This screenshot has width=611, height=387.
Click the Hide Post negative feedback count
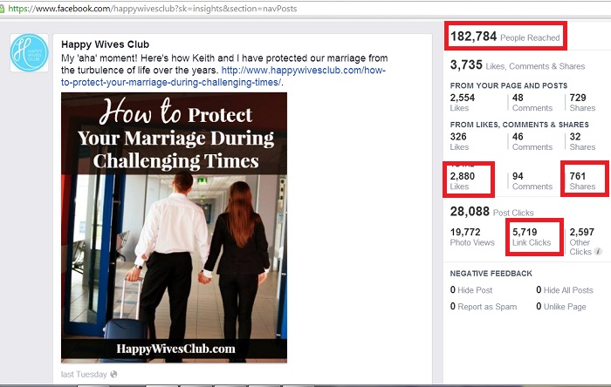[x=471, y=289]
